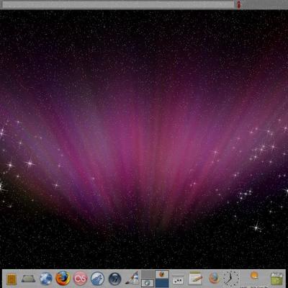Click the analog clock in the dock

[230, 279]
